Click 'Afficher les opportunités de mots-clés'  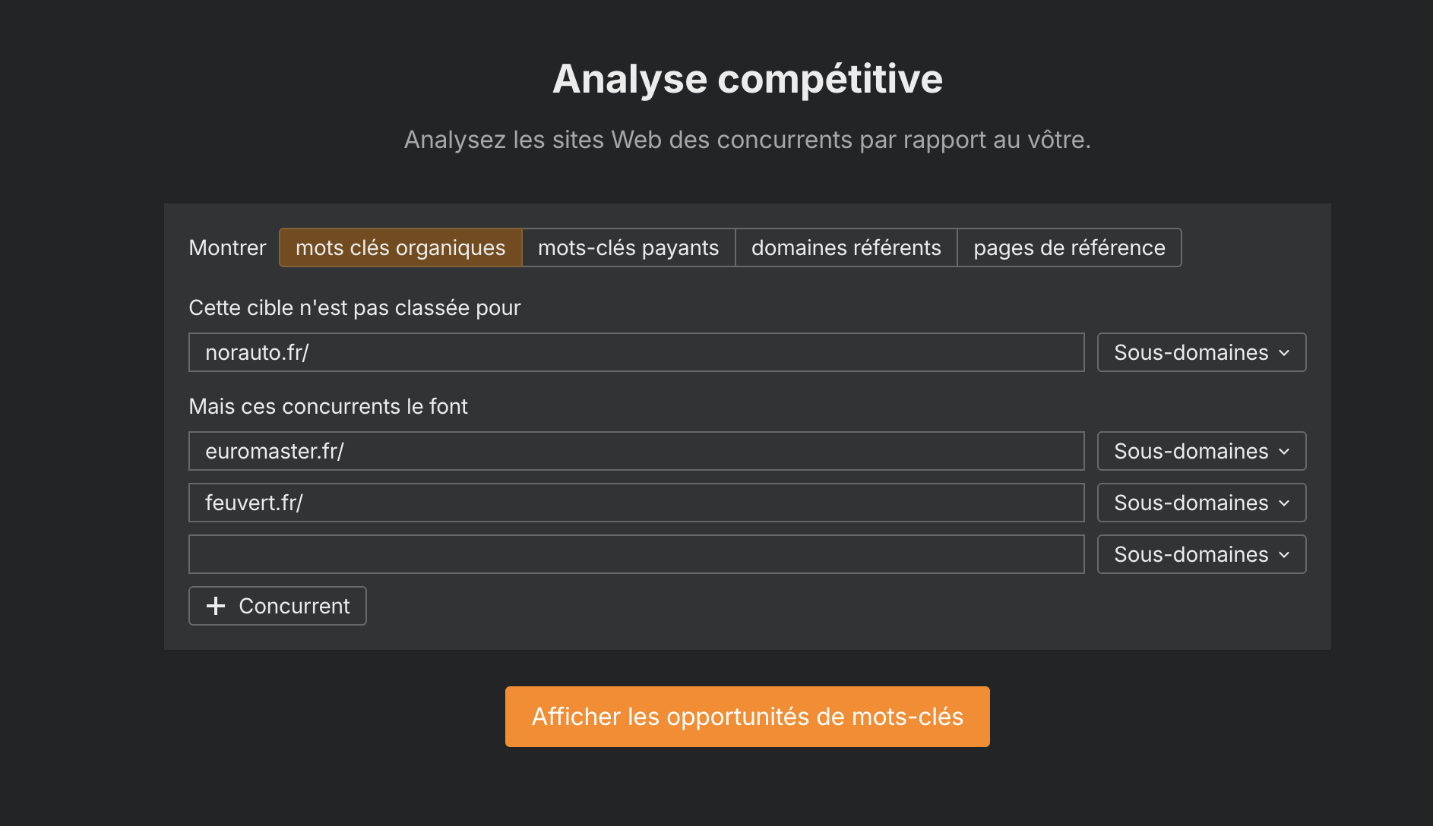[x=747, y=716]
